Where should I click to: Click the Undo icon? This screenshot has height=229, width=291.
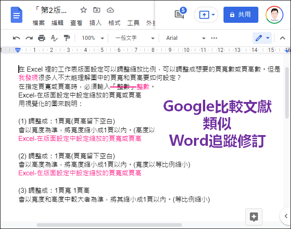point(17,38)
